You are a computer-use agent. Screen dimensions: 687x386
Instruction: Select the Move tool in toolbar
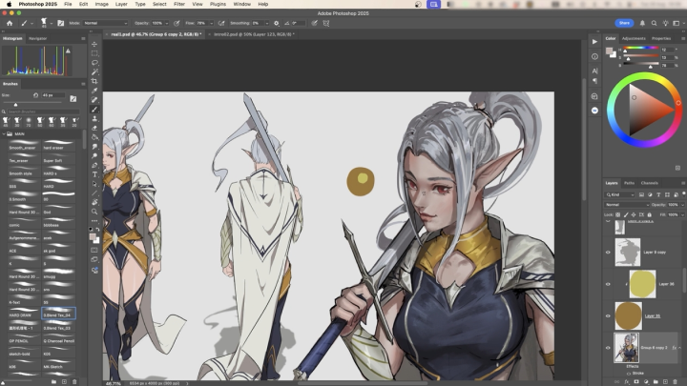(x=94, y=44)
